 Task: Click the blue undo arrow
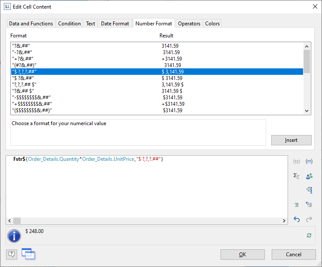pyautogui.click(x=296, y=219)
